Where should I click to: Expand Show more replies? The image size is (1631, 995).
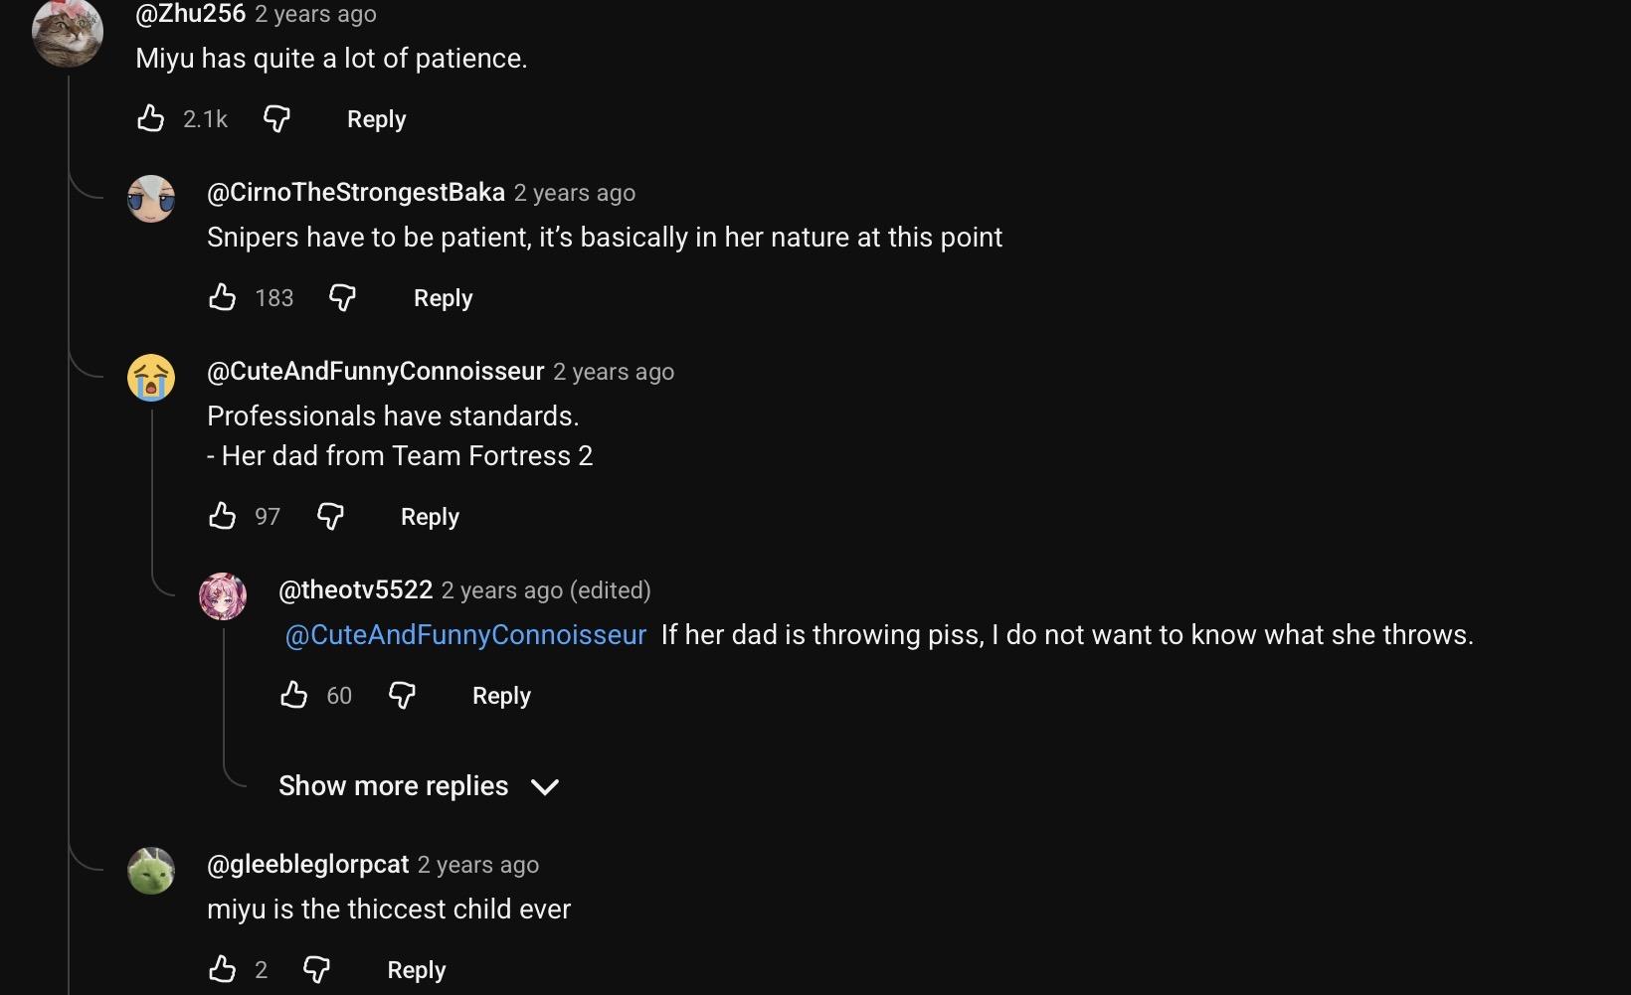coord(394,786)
